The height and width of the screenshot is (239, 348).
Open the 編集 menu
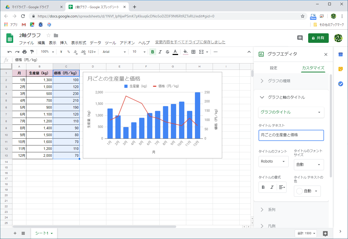(41, 43)
